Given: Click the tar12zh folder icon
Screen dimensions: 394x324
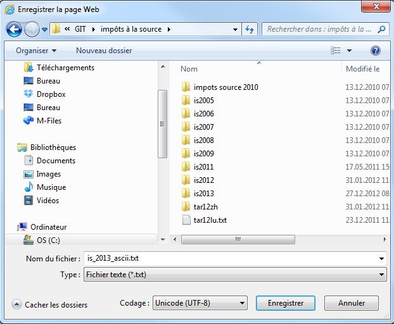Looking at the screenshot, I should click(x=186, y=206).
